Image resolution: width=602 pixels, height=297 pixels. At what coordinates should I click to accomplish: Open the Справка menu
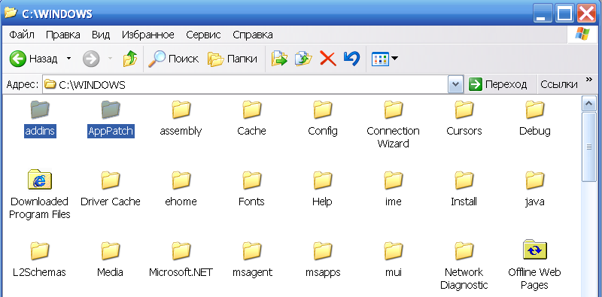253,35
